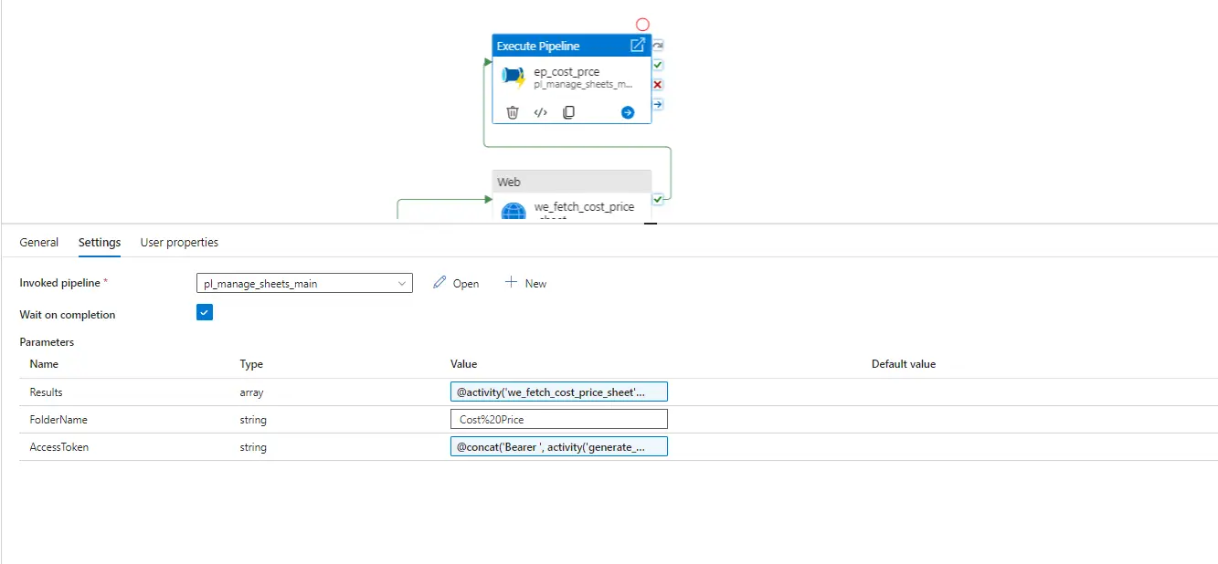1218x564 pixels.
Task: Select the red annotation circle above Execute Pipeline
Action: 642,23
